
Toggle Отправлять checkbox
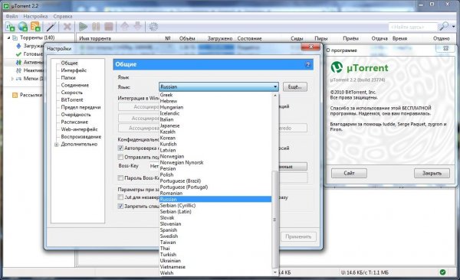(120, 157)
